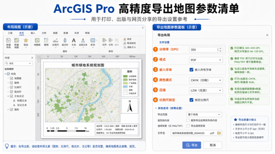This screenshot has width=275, height=154.
Task: Switch to the 共享 ribbon tab
Action: tap(77, 33)
